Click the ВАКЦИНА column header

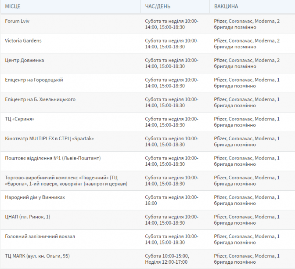click(x=226, y=7)
